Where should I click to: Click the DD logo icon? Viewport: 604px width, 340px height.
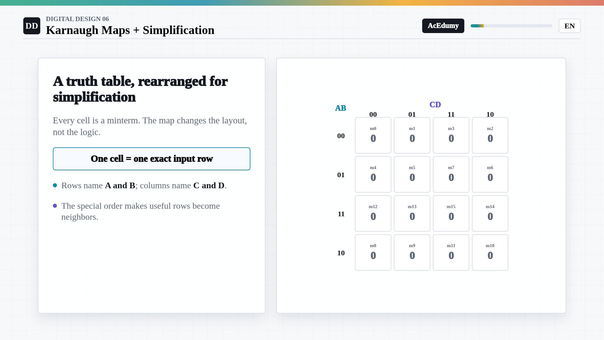(x=32, y=26)
